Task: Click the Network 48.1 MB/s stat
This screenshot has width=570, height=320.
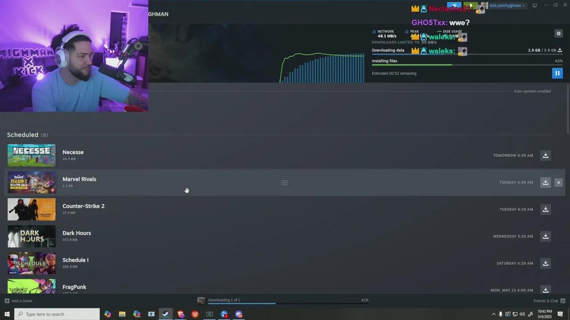Action: (x=385, y=34)
